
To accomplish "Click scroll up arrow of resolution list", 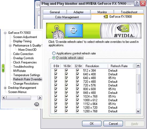I will click(x=138, y=66).
